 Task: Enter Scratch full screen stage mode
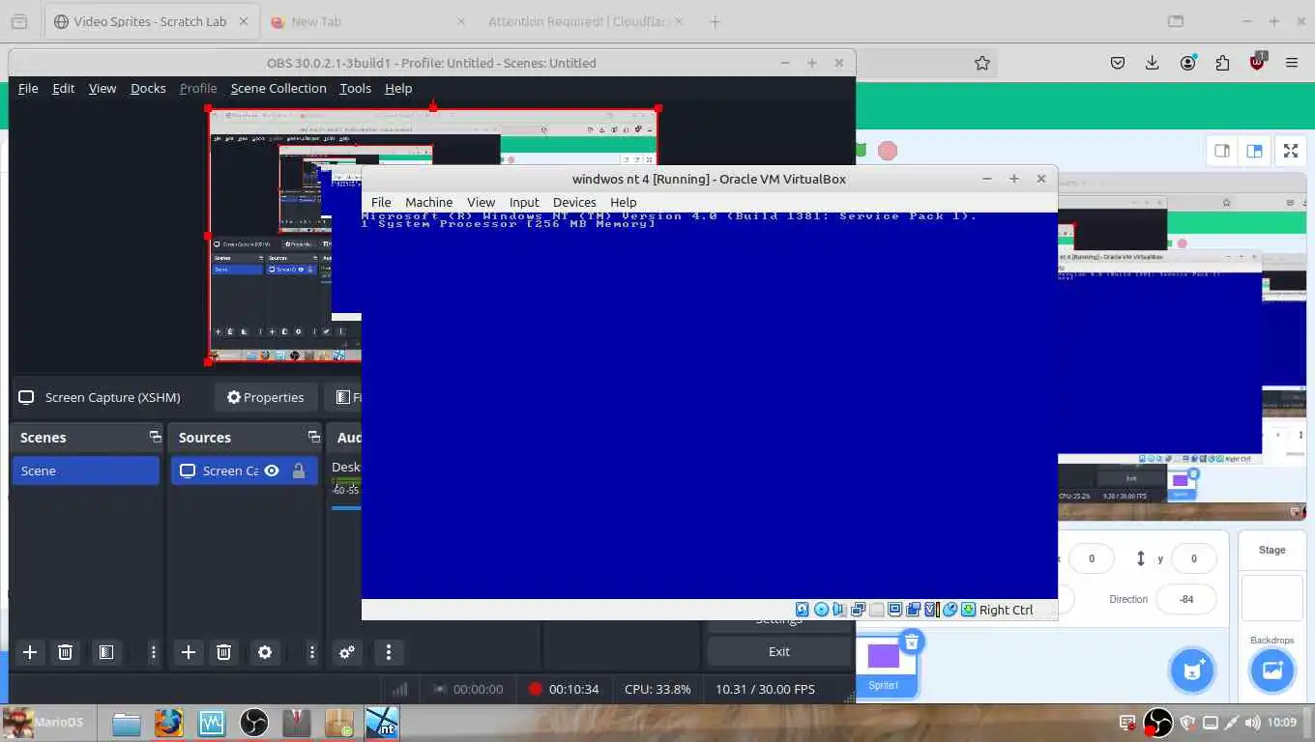pos(1291,151)
